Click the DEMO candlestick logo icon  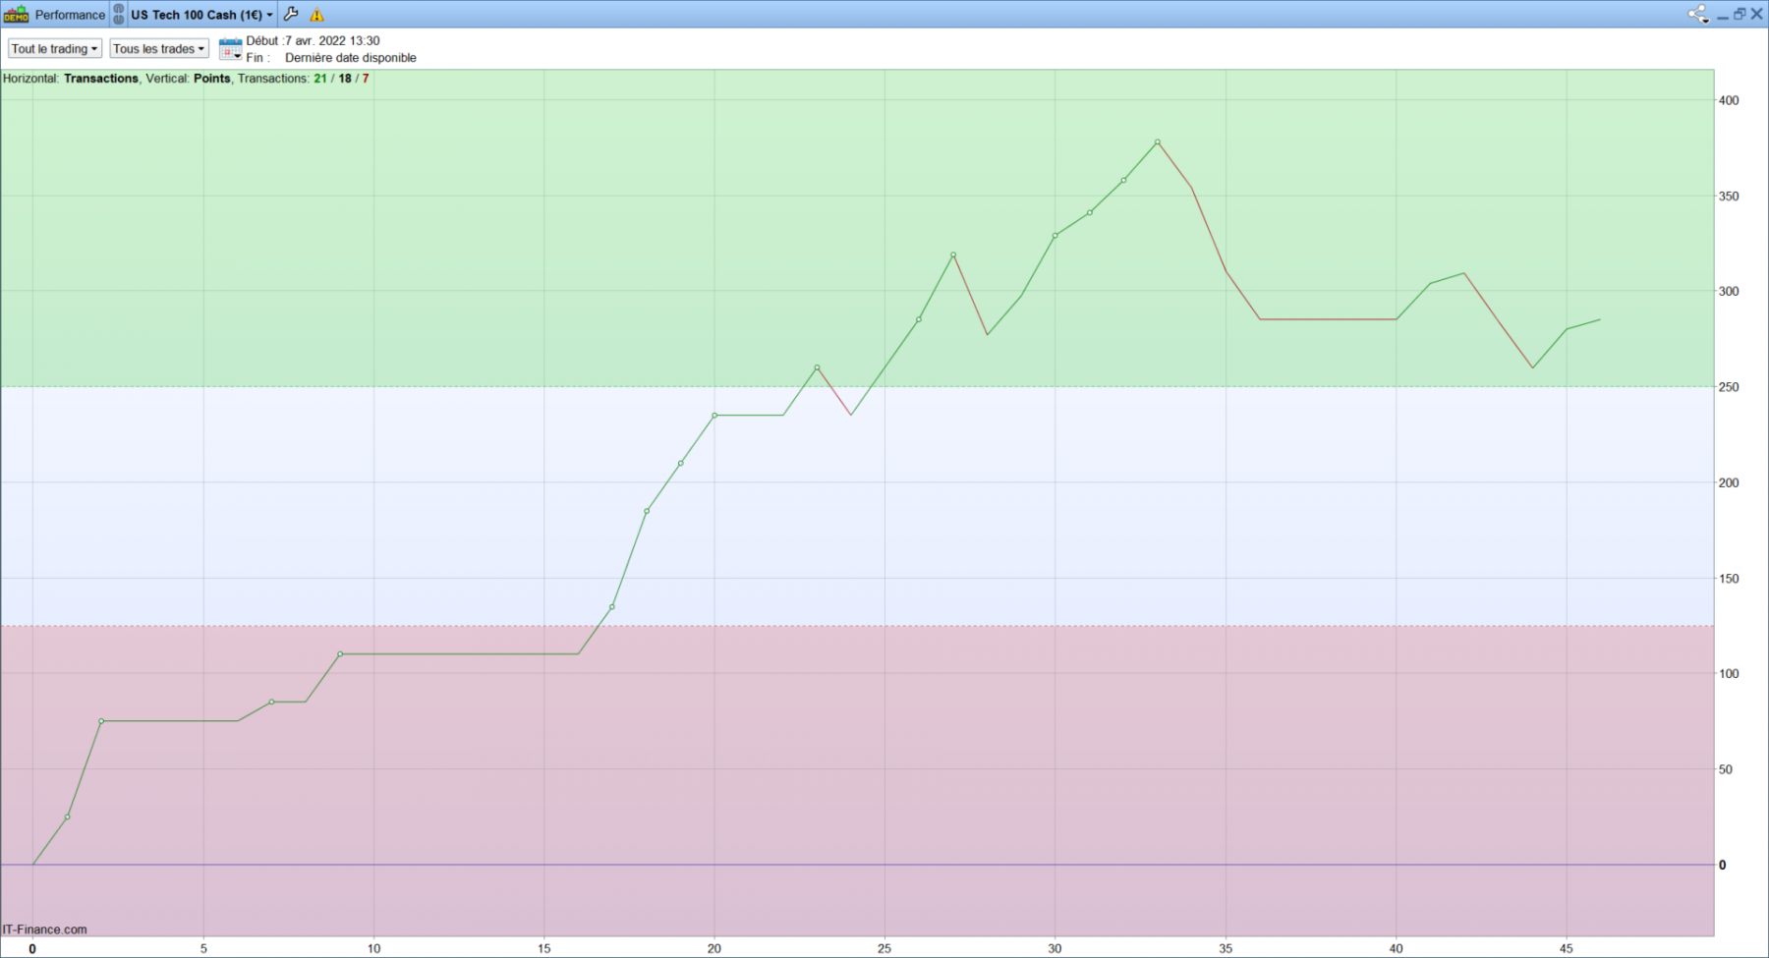17,14
